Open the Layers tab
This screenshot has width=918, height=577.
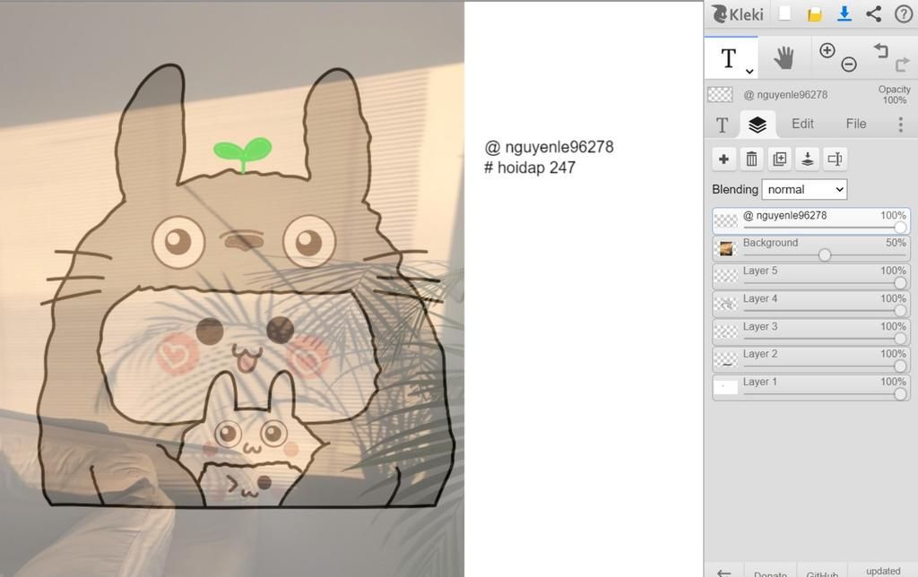point(758,124)
